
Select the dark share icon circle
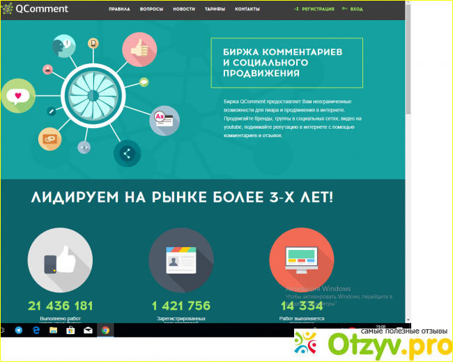(126, 153)
